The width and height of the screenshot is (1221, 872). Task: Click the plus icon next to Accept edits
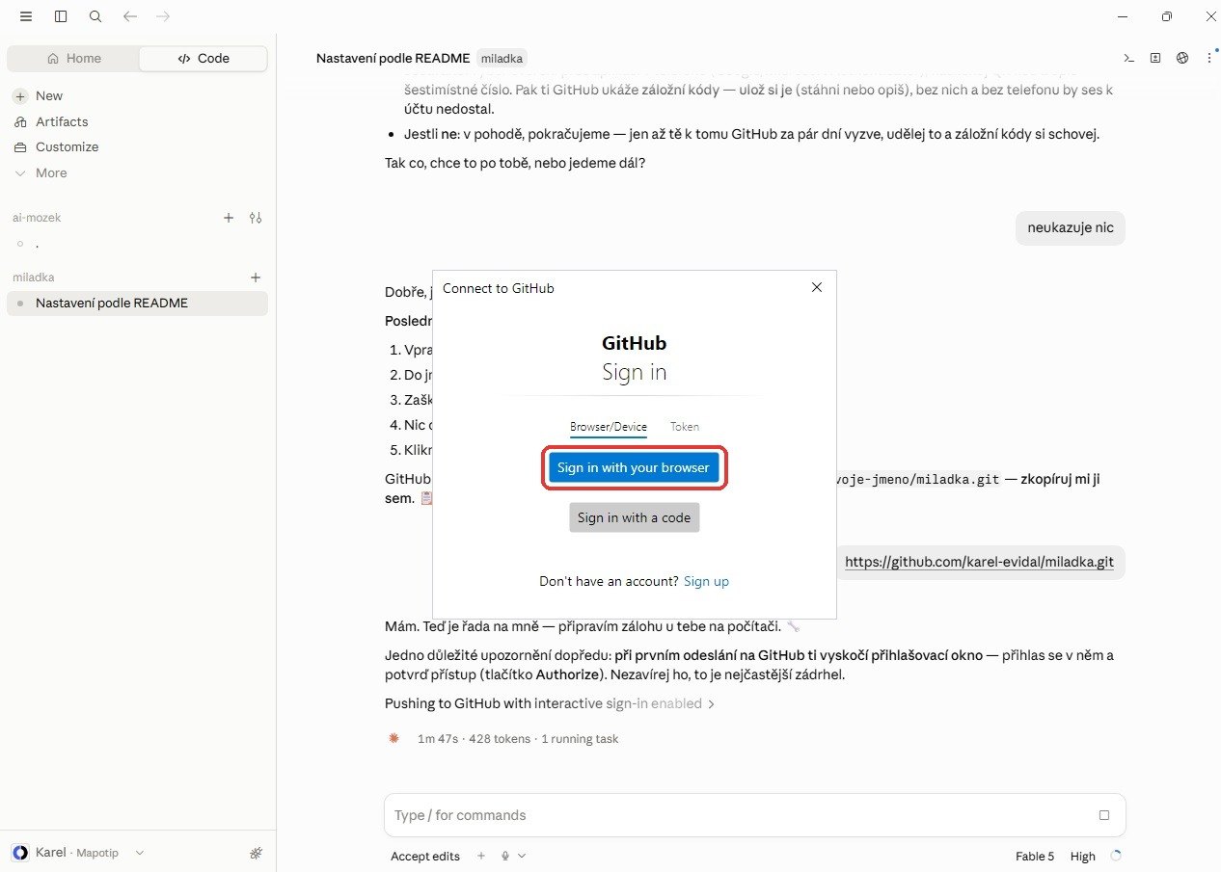(481, 856)
